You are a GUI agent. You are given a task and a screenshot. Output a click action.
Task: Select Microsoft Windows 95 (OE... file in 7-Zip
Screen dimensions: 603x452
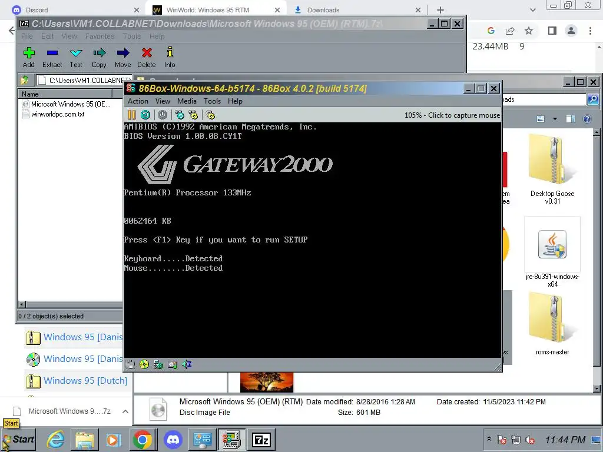click(66, 104)
